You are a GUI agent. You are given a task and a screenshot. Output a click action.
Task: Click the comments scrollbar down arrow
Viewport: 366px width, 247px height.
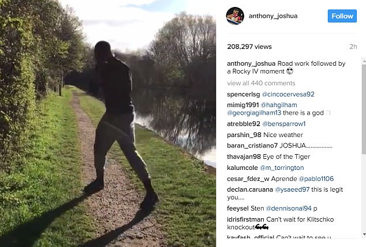pyautogui.click(x=364, y=234)
